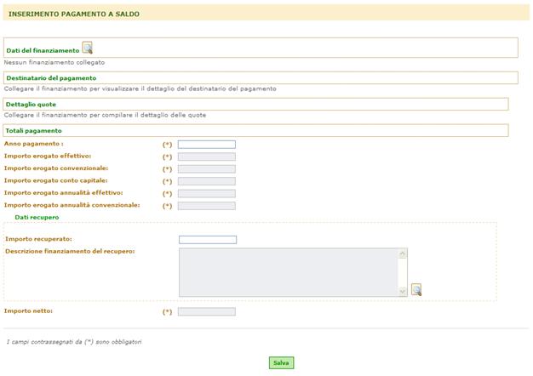Click the Dati recupero group label

pyautogui.click(x=37, y=217)
